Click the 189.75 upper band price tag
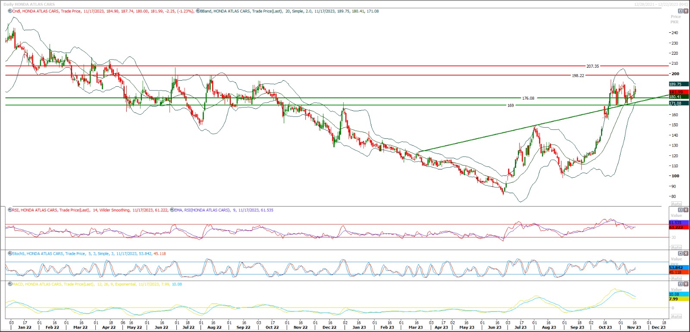Image resolution: width=690 pixels, height=332 pixels. [679, 84]
